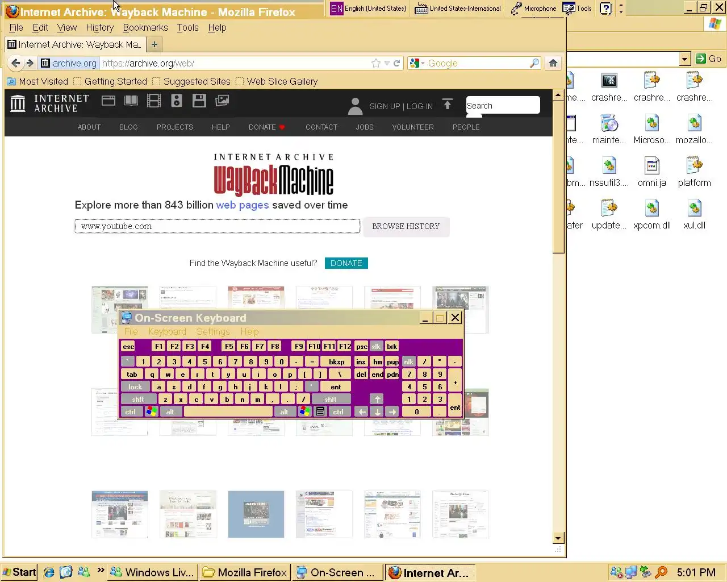This screenshot has width=727, height=582.
Task: Click the bksp key on keyboard
Action: [x=336, y=361]
